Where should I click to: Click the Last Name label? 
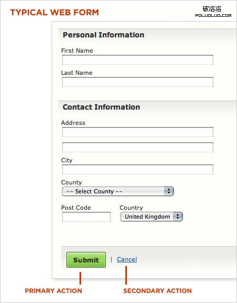(77, 73)
